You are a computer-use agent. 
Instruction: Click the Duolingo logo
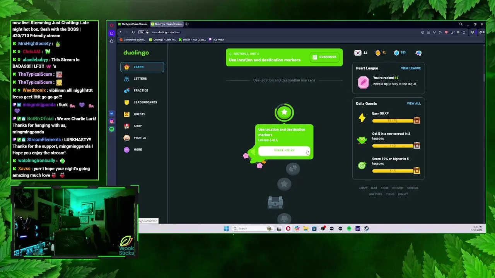pyautogui.click(x=136, y=53)
